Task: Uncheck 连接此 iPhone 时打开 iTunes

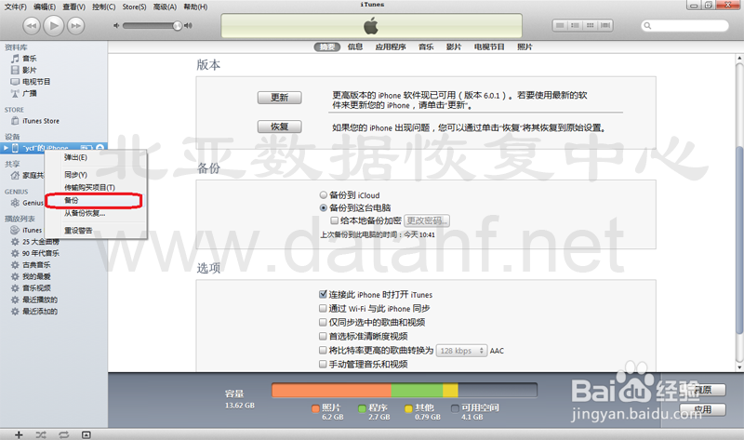Action: [x=323, y=294]
